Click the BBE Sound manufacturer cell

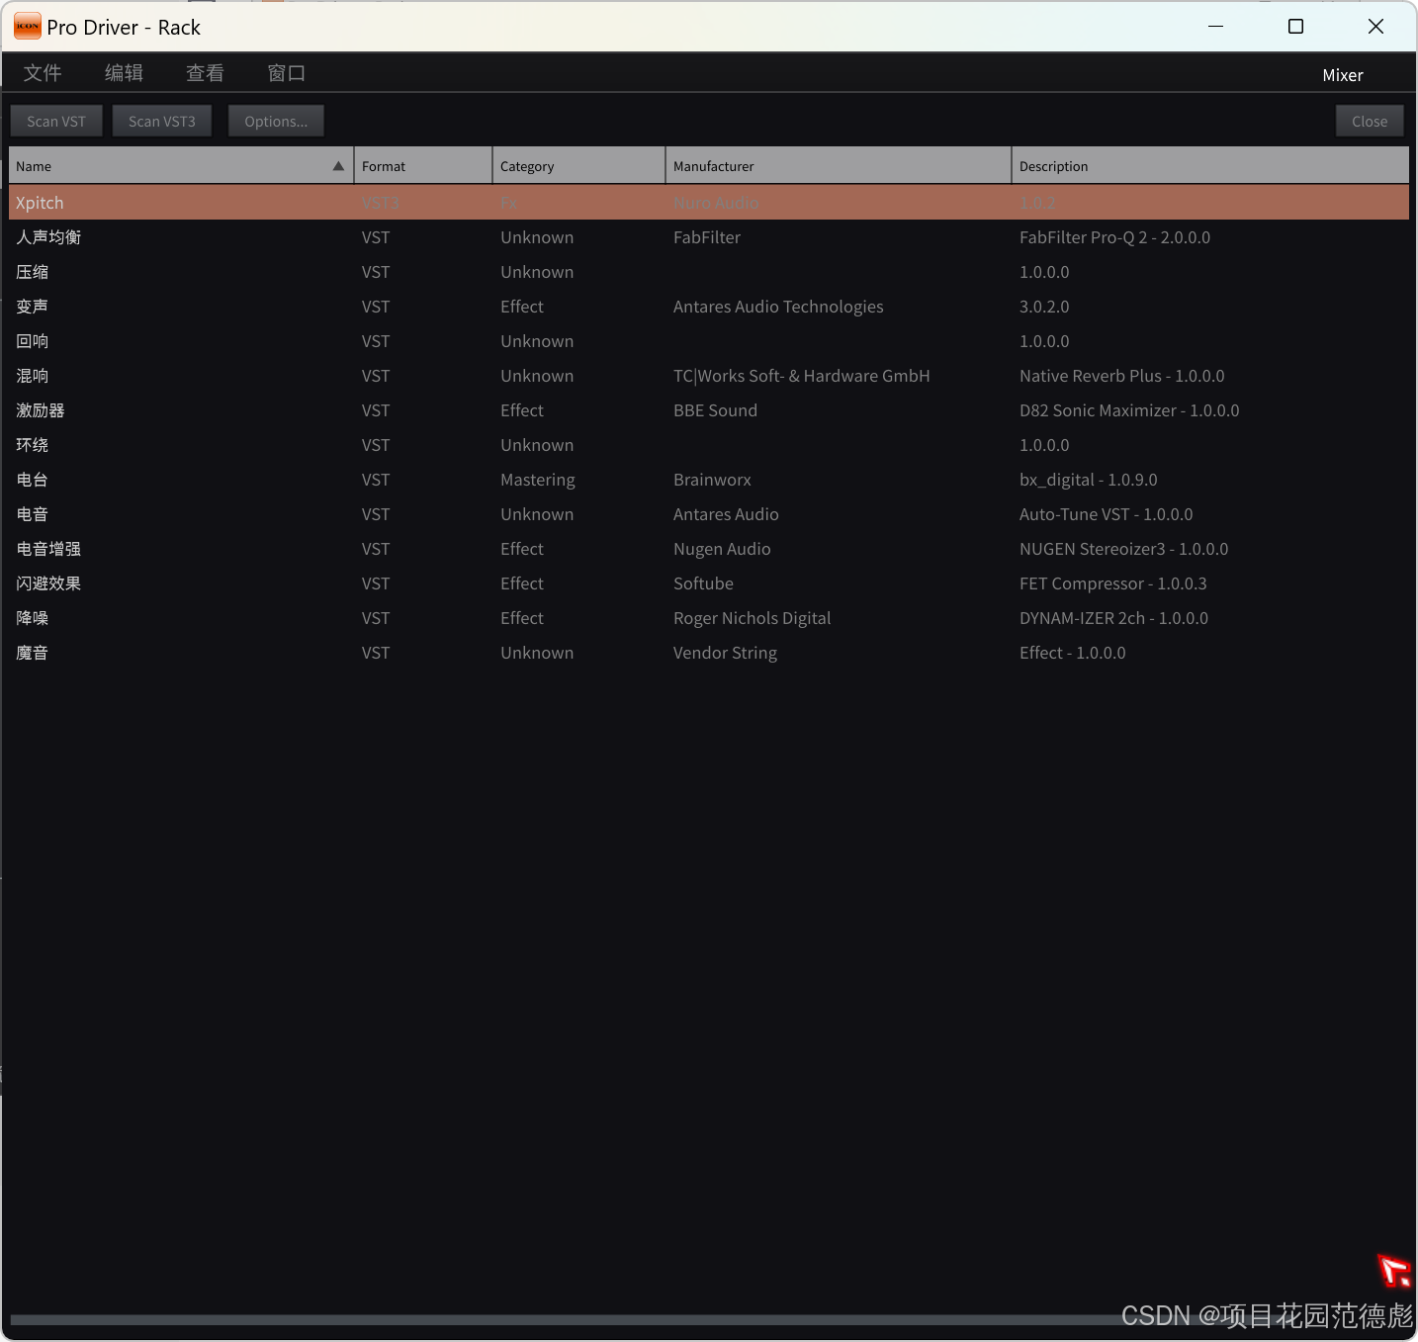tap(715, 410)
